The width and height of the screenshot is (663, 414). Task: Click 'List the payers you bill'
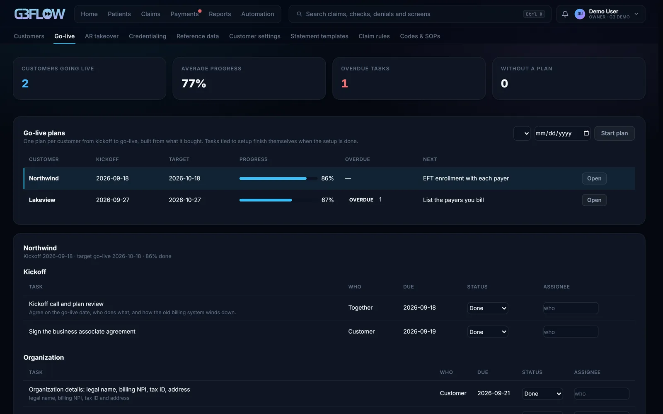point(453,200)
